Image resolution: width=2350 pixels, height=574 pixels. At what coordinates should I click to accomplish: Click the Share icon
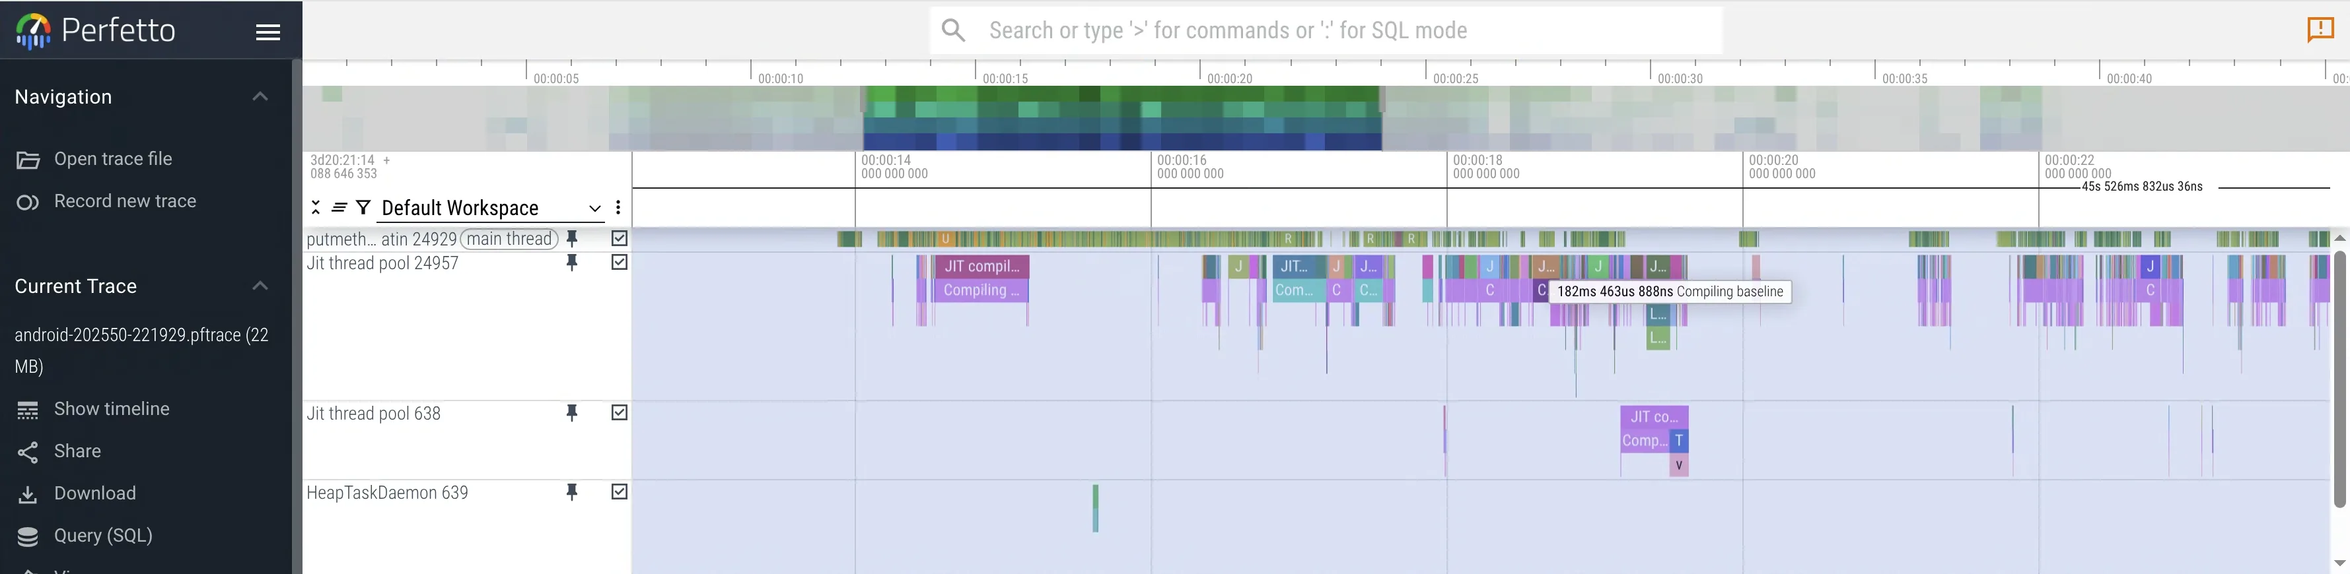28,452
